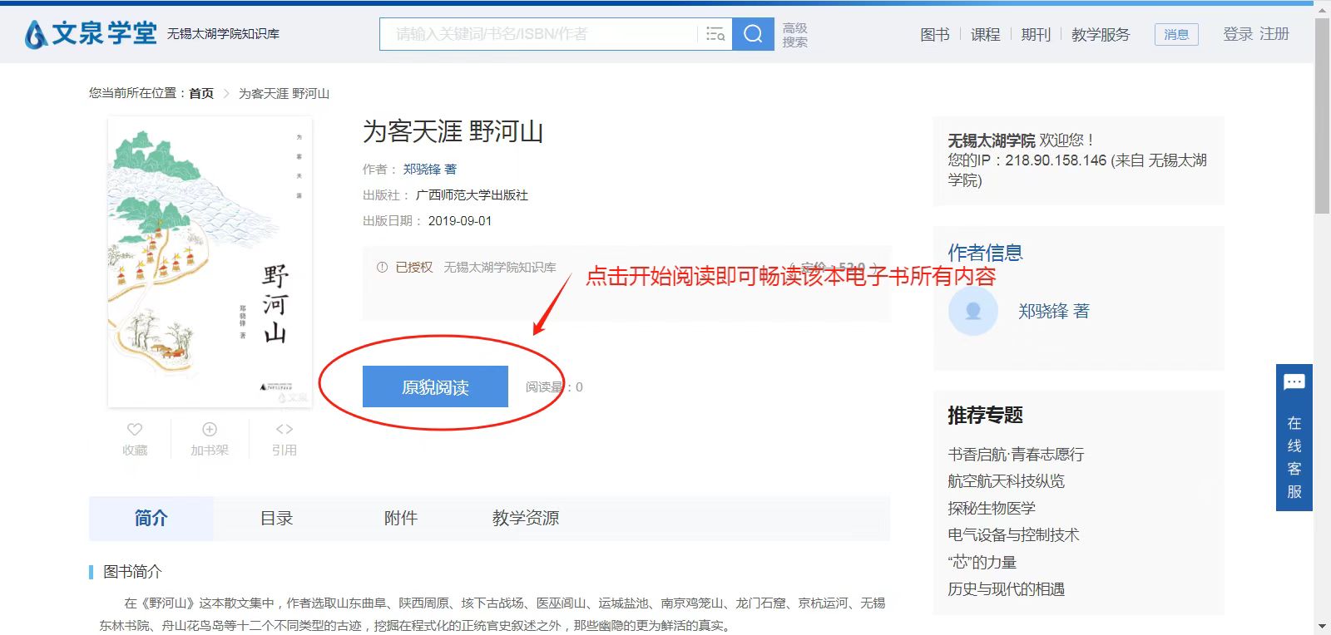Open the 教学资源 tab
This screenshot has width=1331, height=635.
click(x=525, y=519)
